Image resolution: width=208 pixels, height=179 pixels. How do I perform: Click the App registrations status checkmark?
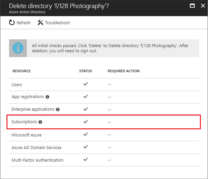(x=85, y=96)
